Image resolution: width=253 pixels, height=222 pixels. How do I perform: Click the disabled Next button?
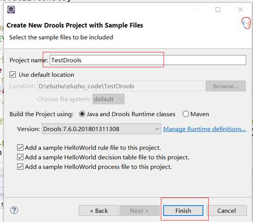pyautogui.click(x=139, y=211)
